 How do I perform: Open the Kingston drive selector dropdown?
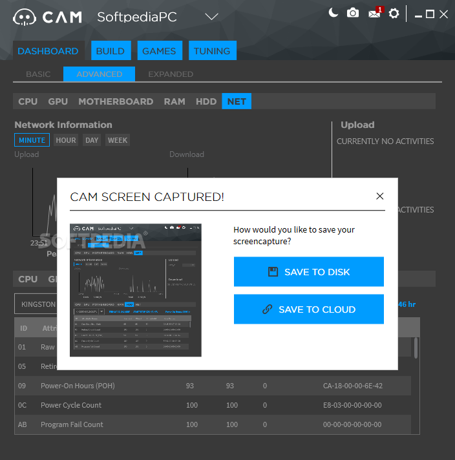[x=36, y=304]
